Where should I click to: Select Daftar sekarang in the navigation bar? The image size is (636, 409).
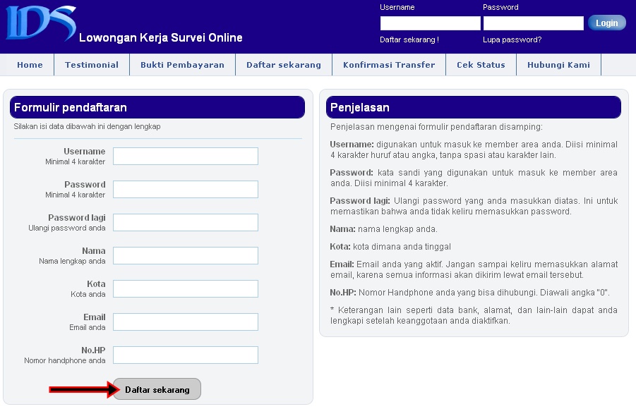point(284,65)
